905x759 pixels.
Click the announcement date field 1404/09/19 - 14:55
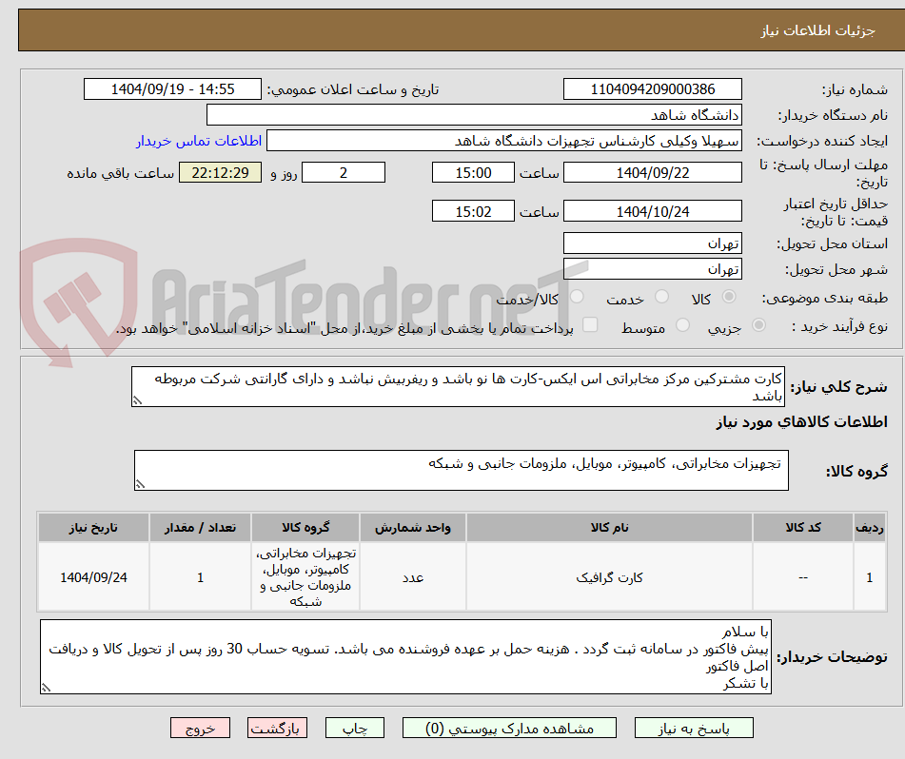click(x=172, y=89)
